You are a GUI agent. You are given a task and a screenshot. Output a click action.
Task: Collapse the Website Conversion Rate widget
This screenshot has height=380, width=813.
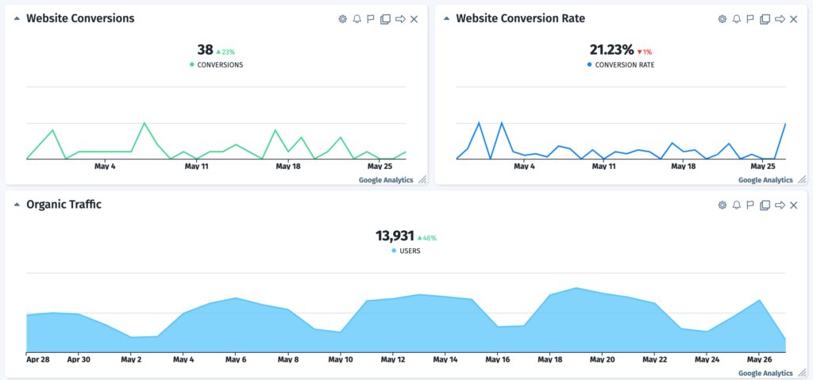pos(446,18)
